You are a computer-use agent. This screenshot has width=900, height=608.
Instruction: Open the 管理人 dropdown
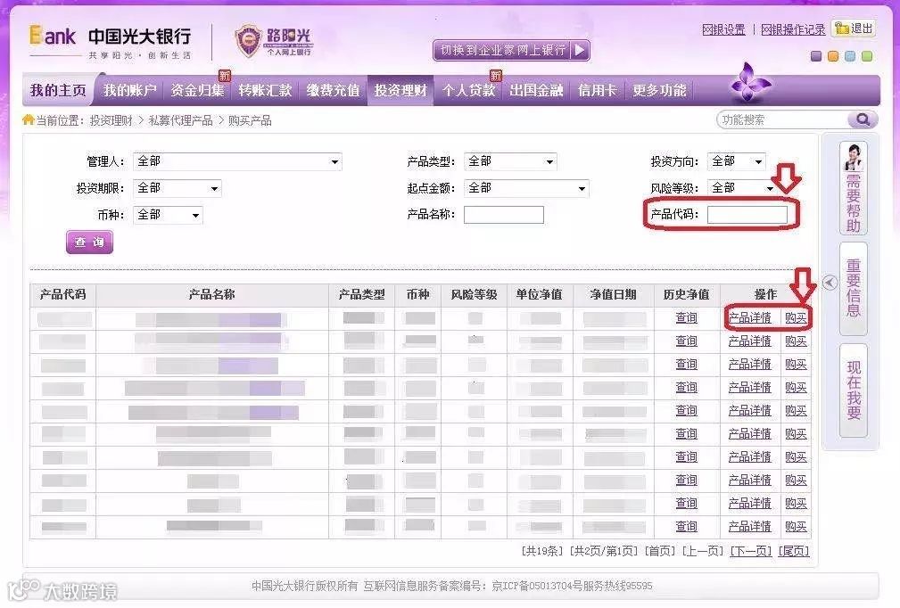click(x=237, y=161)
